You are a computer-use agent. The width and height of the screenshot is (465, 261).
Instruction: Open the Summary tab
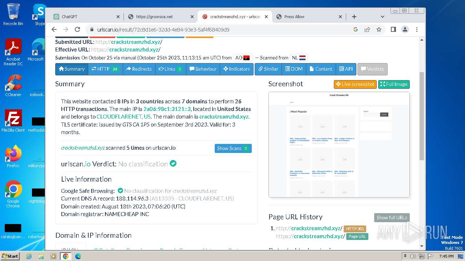(x=72, y=69)
